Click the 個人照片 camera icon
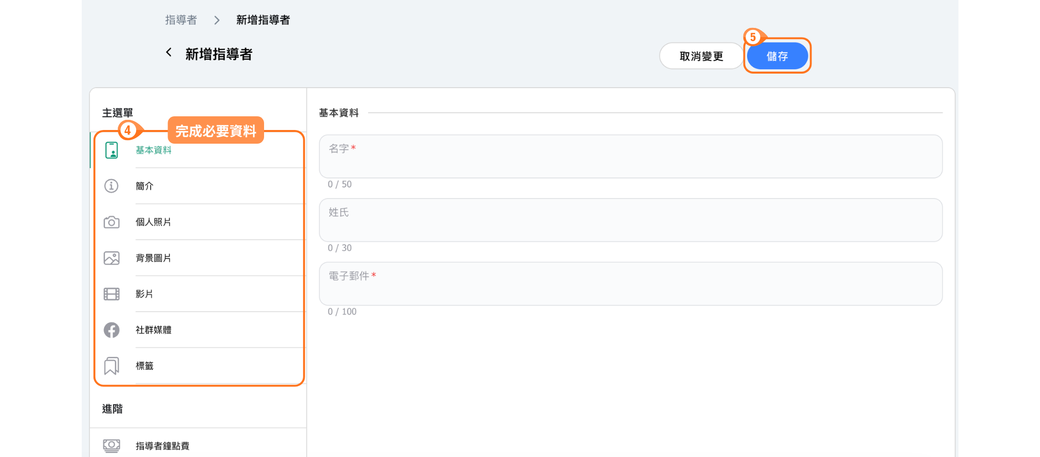 pos(112,222)
